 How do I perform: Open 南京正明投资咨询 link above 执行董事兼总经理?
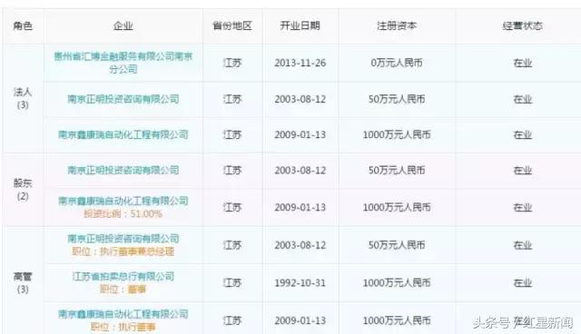click(x=123, y=239)
